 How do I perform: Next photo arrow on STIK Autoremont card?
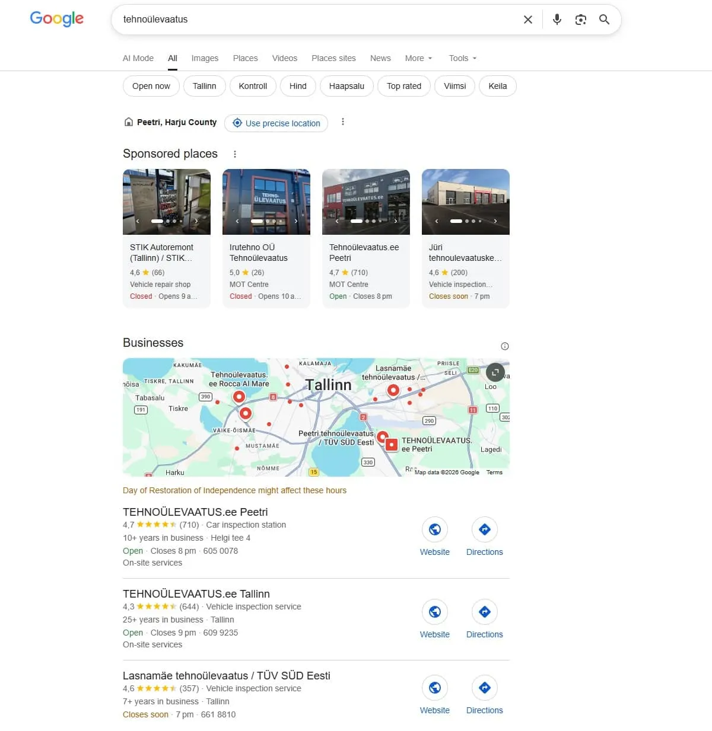click(196, 221)
